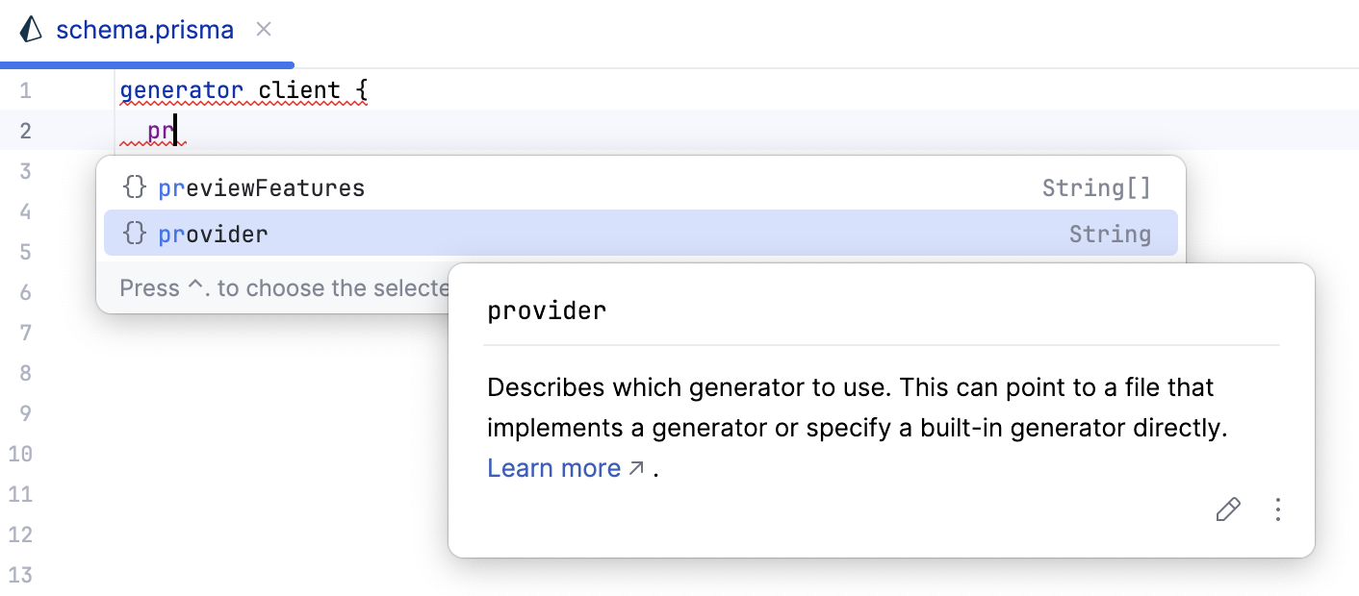The image size is (1359, 596).
Task: Click line number 13 at the bottom
Action: (x=21, y=575)
